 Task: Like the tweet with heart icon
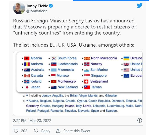click(x=16, y=131)
